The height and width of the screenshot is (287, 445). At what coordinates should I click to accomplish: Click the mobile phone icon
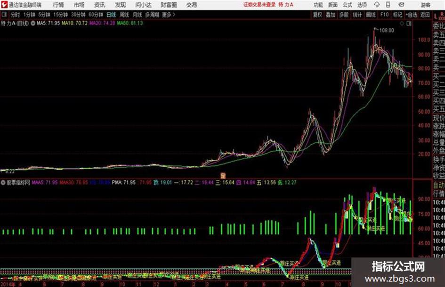click(x=388, y=5)
